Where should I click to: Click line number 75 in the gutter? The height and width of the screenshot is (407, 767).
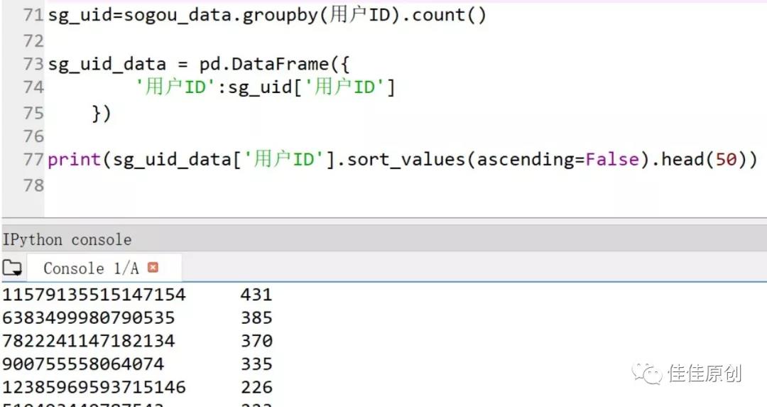[33, 113]
